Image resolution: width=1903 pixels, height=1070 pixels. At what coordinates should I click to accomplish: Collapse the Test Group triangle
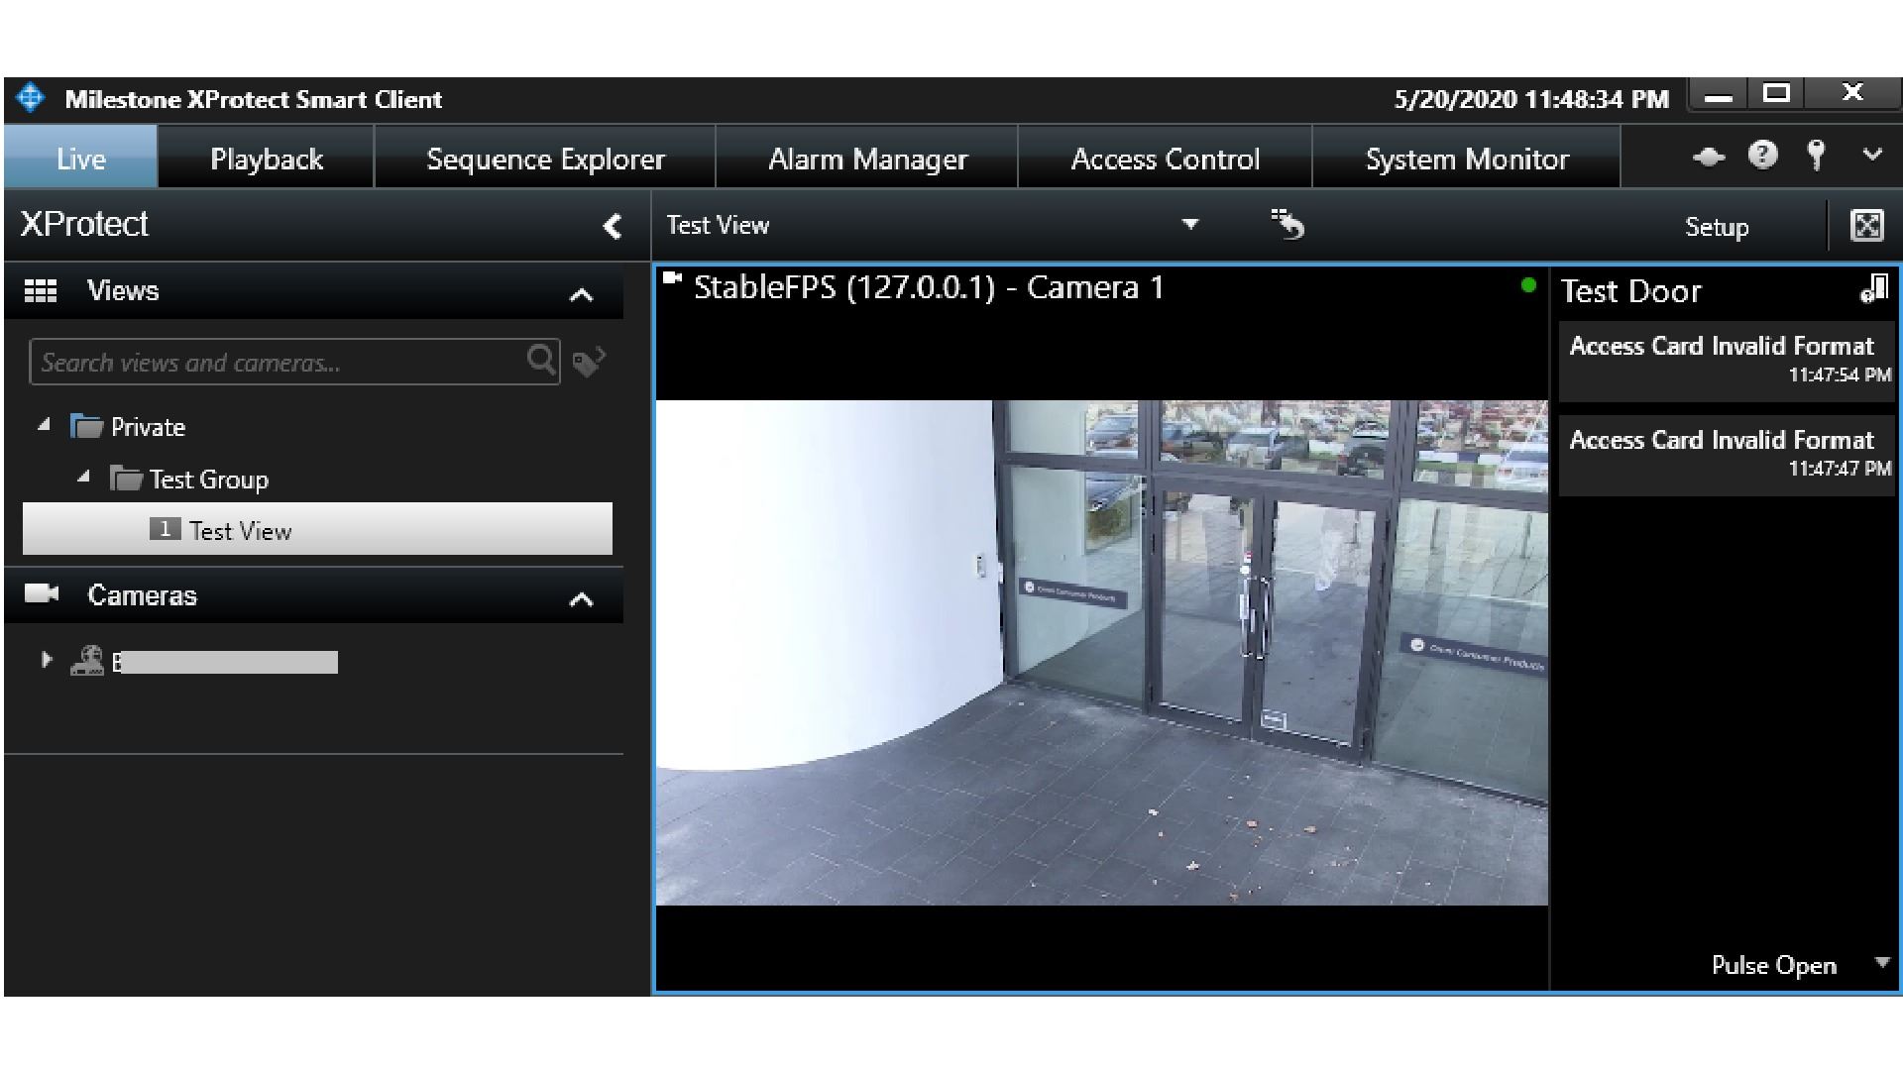click(83, 478)
